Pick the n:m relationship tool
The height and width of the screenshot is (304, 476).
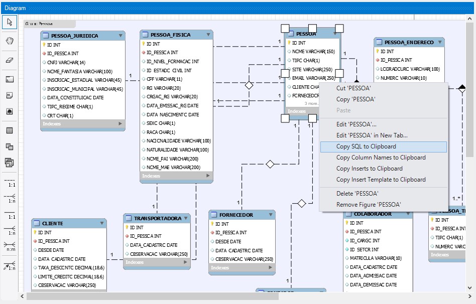pos(10,246)
